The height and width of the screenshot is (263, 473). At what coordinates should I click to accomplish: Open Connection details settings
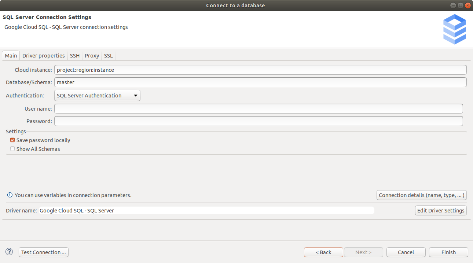421,195
